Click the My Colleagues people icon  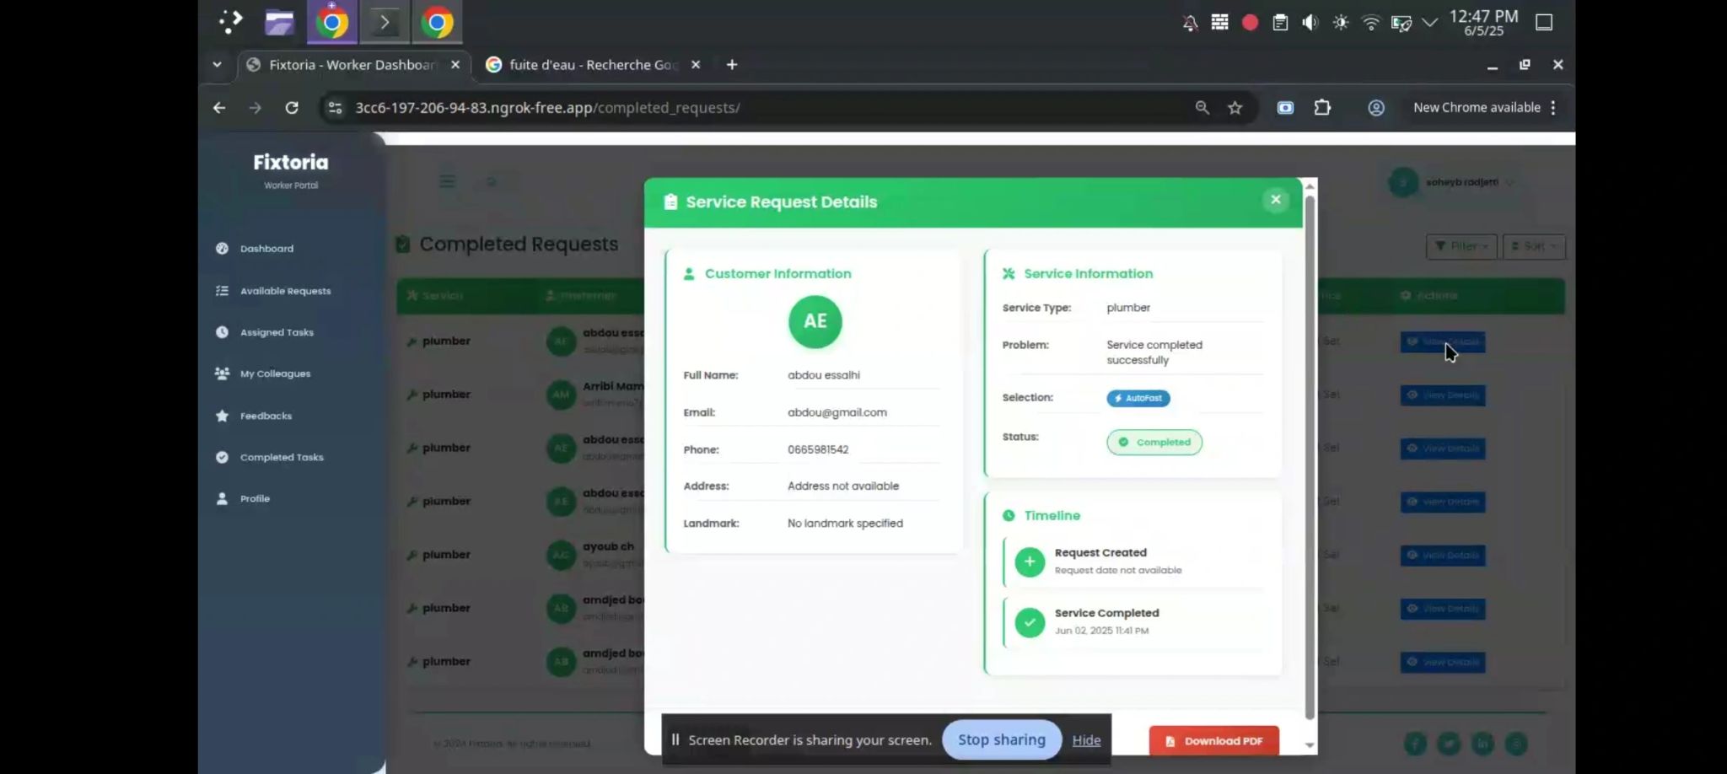click(x=222, y=374)
